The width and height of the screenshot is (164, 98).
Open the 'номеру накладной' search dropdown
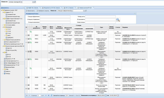point(21,2)
